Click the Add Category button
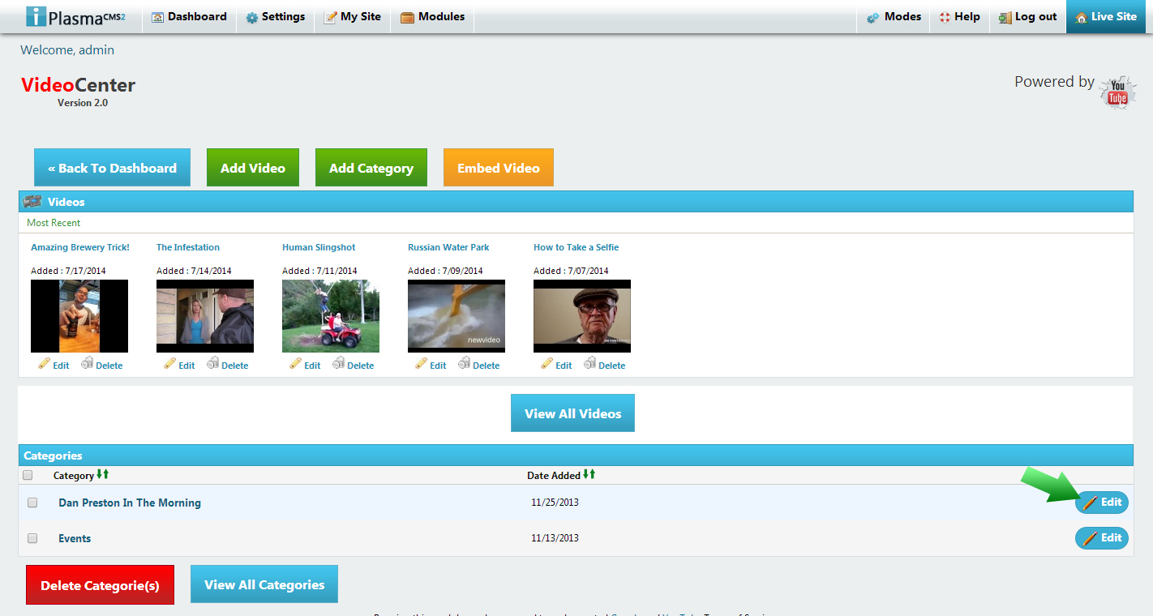 point(371,168)
